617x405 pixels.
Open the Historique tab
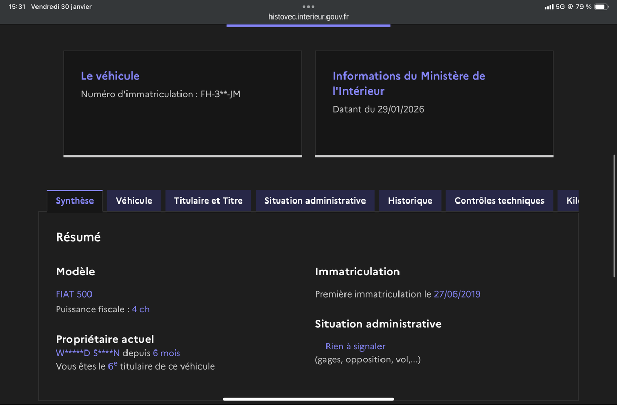click(410, 200)
